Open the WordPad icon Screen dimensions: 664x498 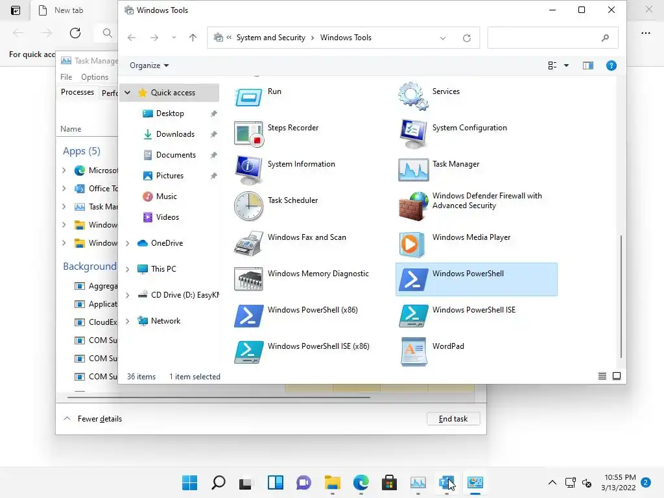(413, 352)
